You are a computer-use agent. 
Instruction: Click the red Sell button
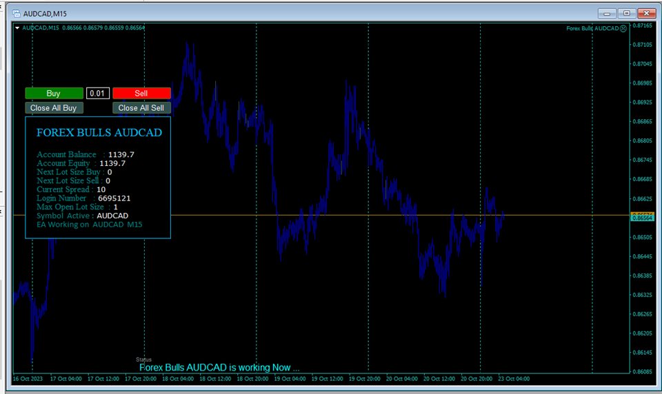tap(141, 93)
